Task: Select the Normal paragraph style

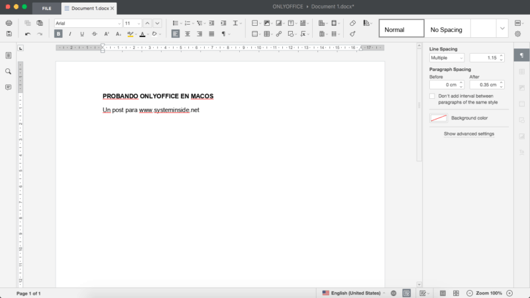Action: tap(401, 28)
